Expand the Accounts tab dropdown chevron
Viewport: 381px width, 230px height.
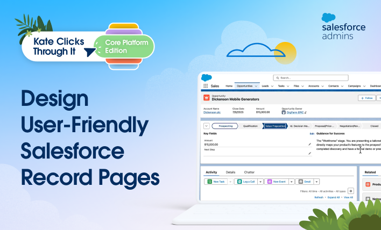[322, 86]
